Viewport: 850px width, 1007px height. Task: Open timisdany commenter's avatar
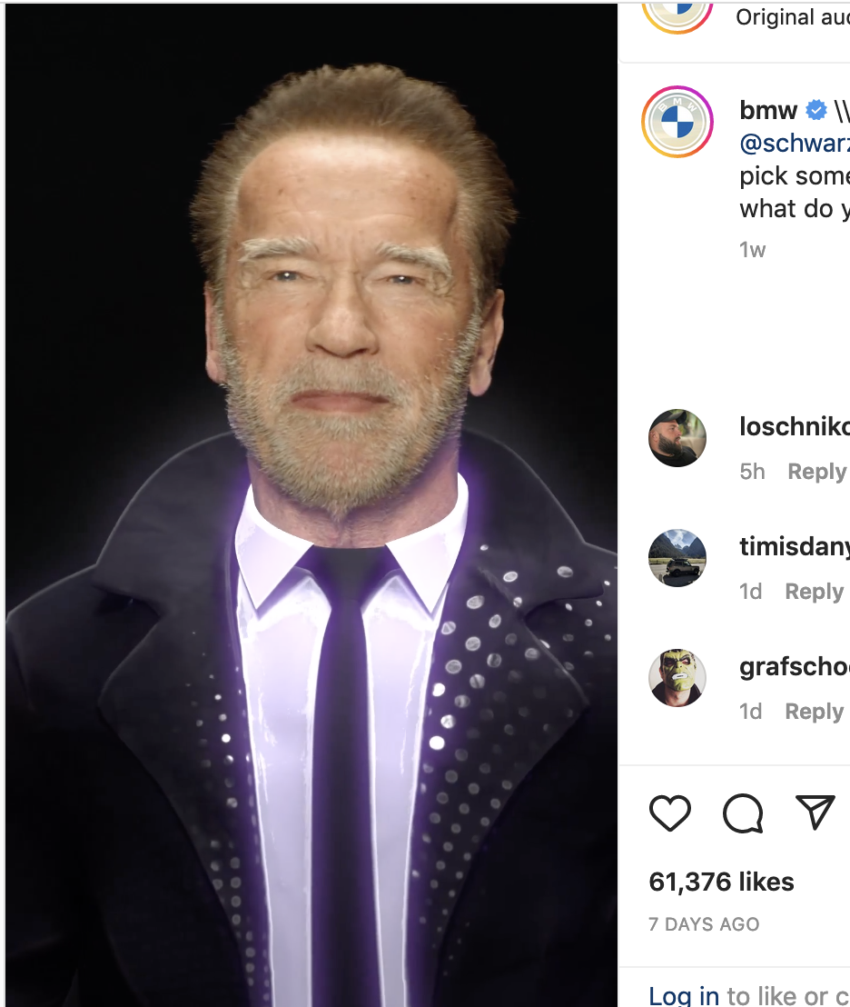[677, 558]
